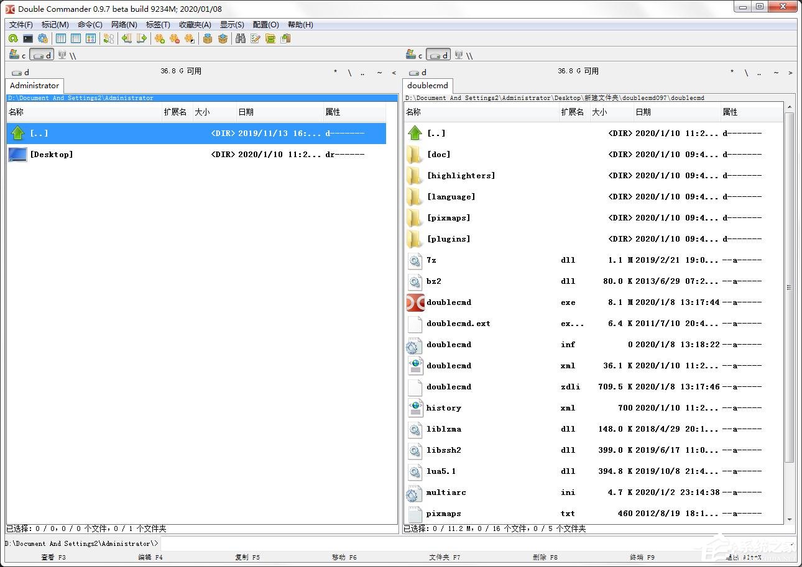
Task: Select drive c in right drive bar
Action: pos(414,55)
